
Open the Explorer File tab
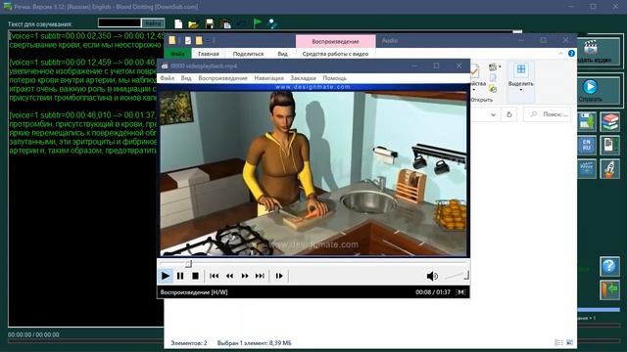coord(177,54)
